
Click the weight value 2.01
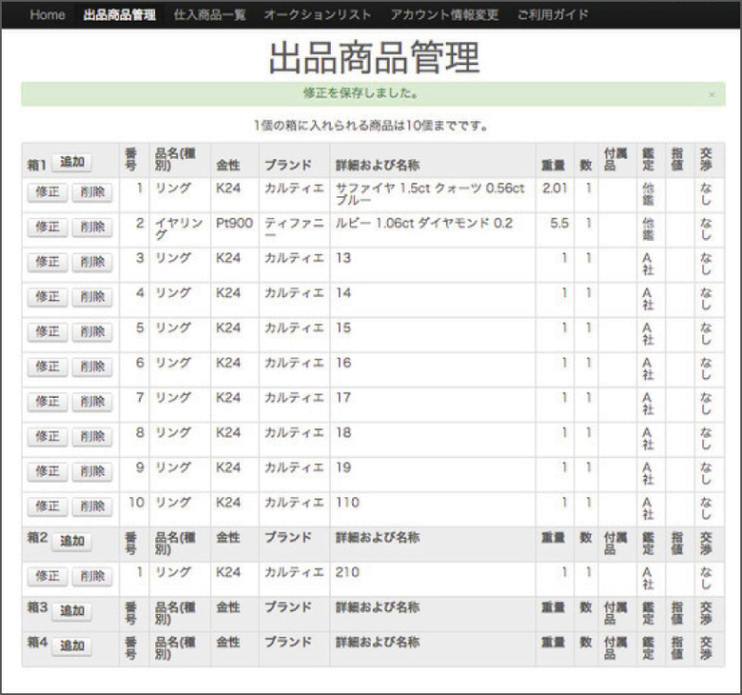pos(555,189)
